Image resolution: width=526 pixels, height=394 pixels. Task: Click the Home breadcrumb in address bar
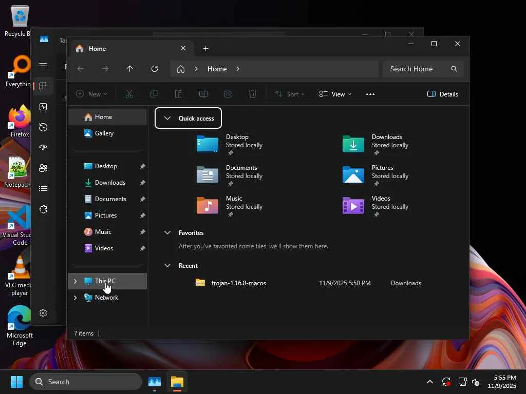click(217, 69)
